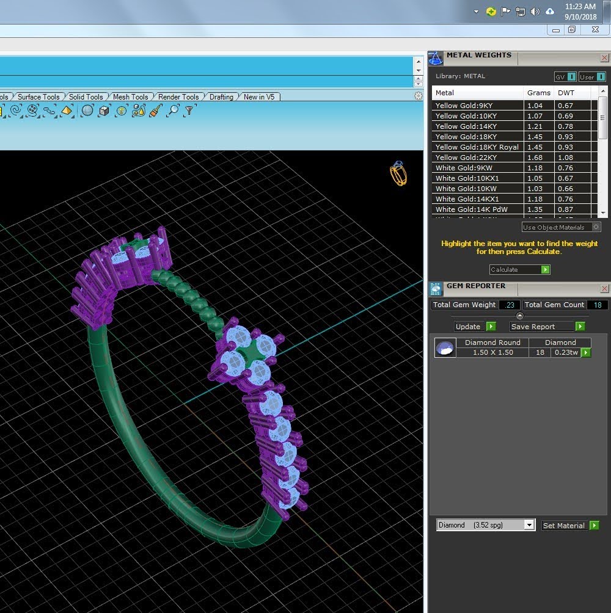
Task: Click the Total Gem Count value field
Action: [598, 305]
